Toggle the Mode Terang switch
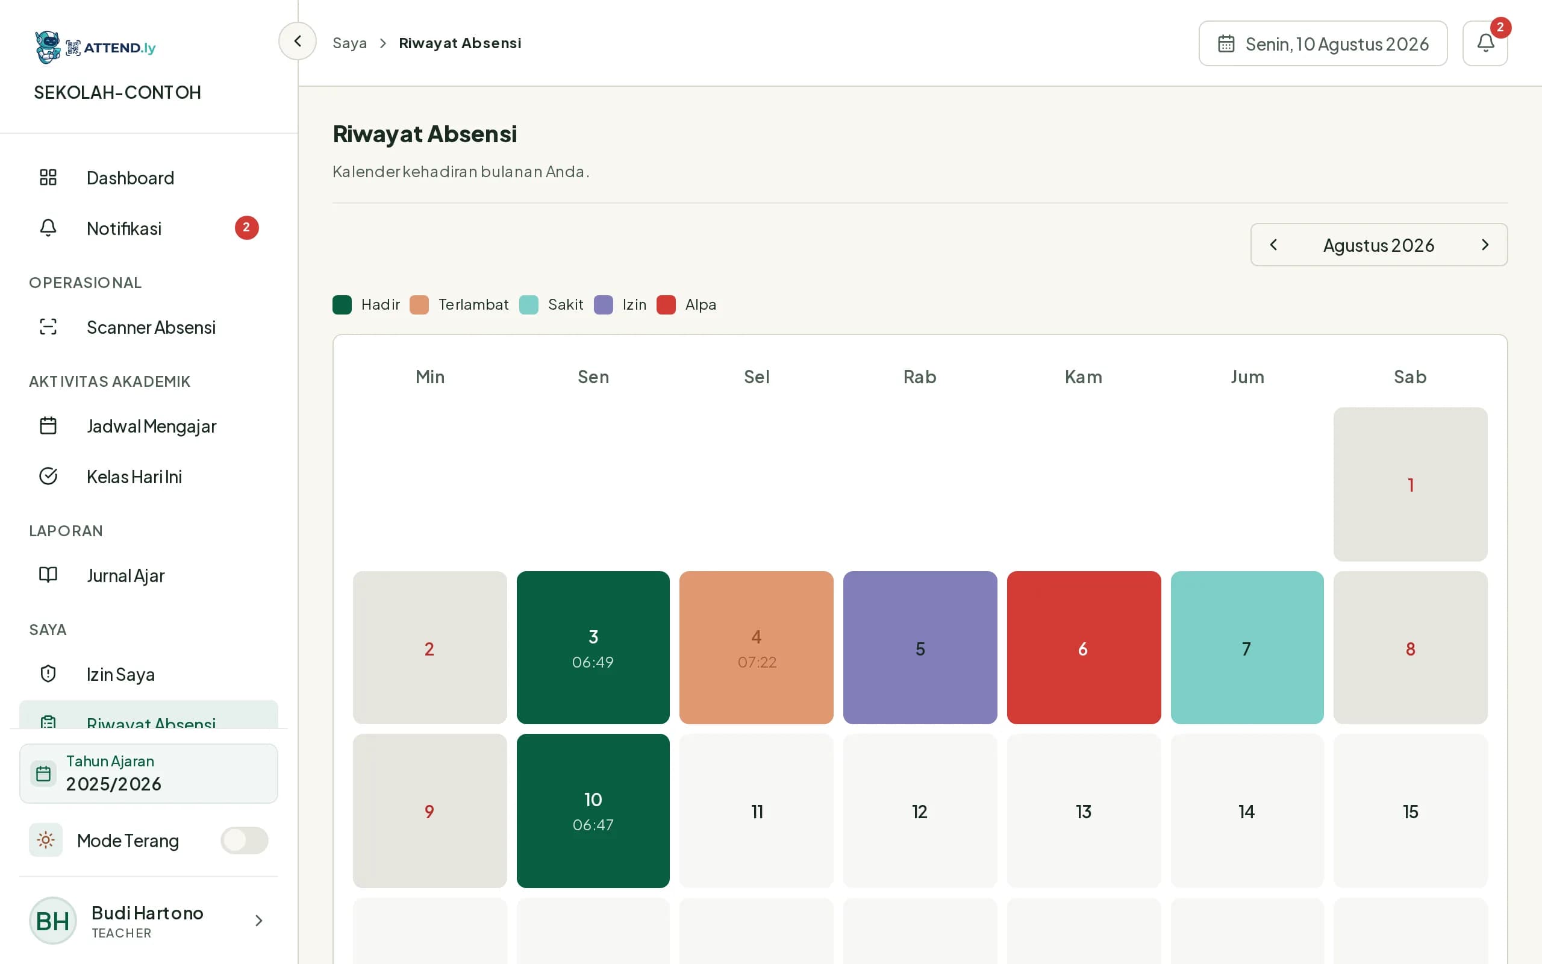 tap(244, 840)
